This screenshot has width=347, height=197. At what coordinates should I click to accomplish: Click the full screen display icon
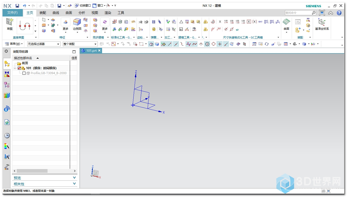pyautogui.click(x=322, y=13)
